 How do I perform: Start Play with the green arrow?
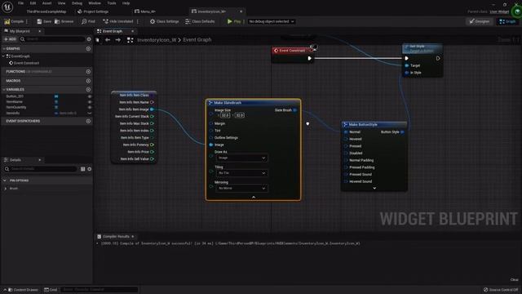pos(230,21)
